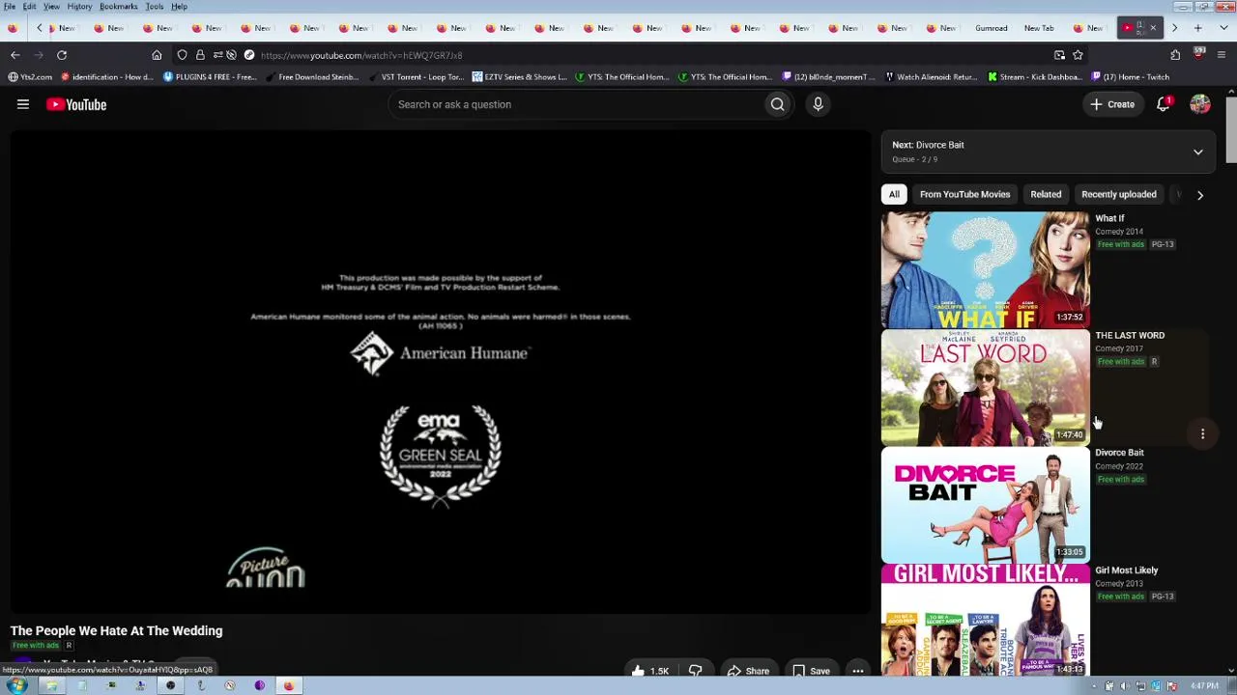
Task: Play The Last Word movie thumbnail
Action: [x=985, y=388]
